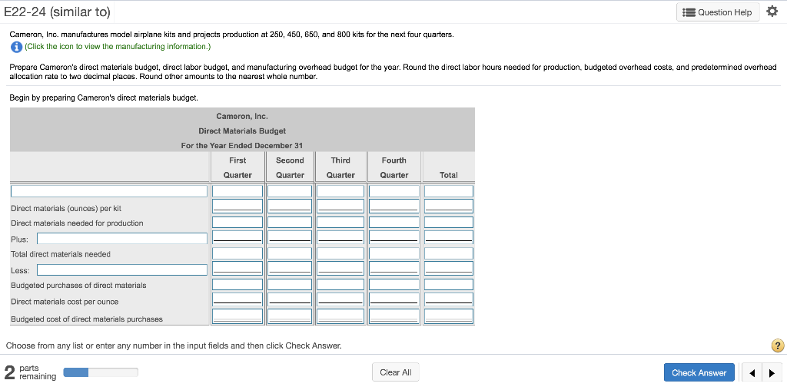Click First Quarter Direct materials cost per ounce field
The width and height of the screenshot is (787, 390).
click(237, 299)
